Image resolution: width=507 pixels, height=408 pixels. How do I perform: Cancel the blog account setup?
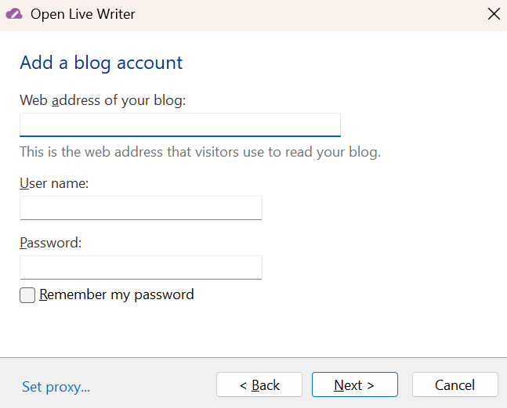pos(454,385)
